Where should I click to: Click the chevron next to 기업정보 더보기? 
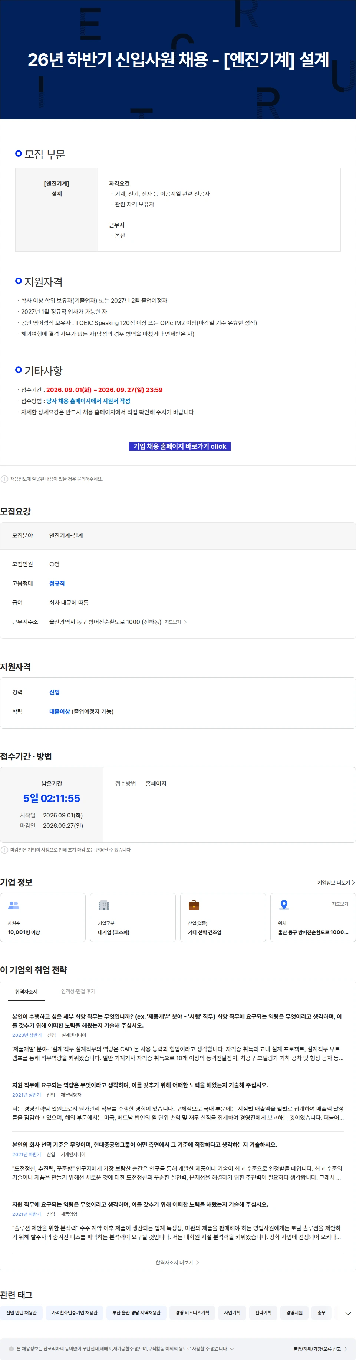pyautogui.click(x=353, y=883)
